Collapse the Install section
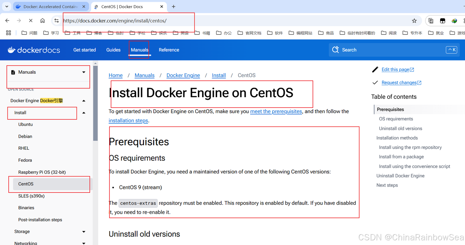This screenshot has width=465, height=245. (84, 113)
